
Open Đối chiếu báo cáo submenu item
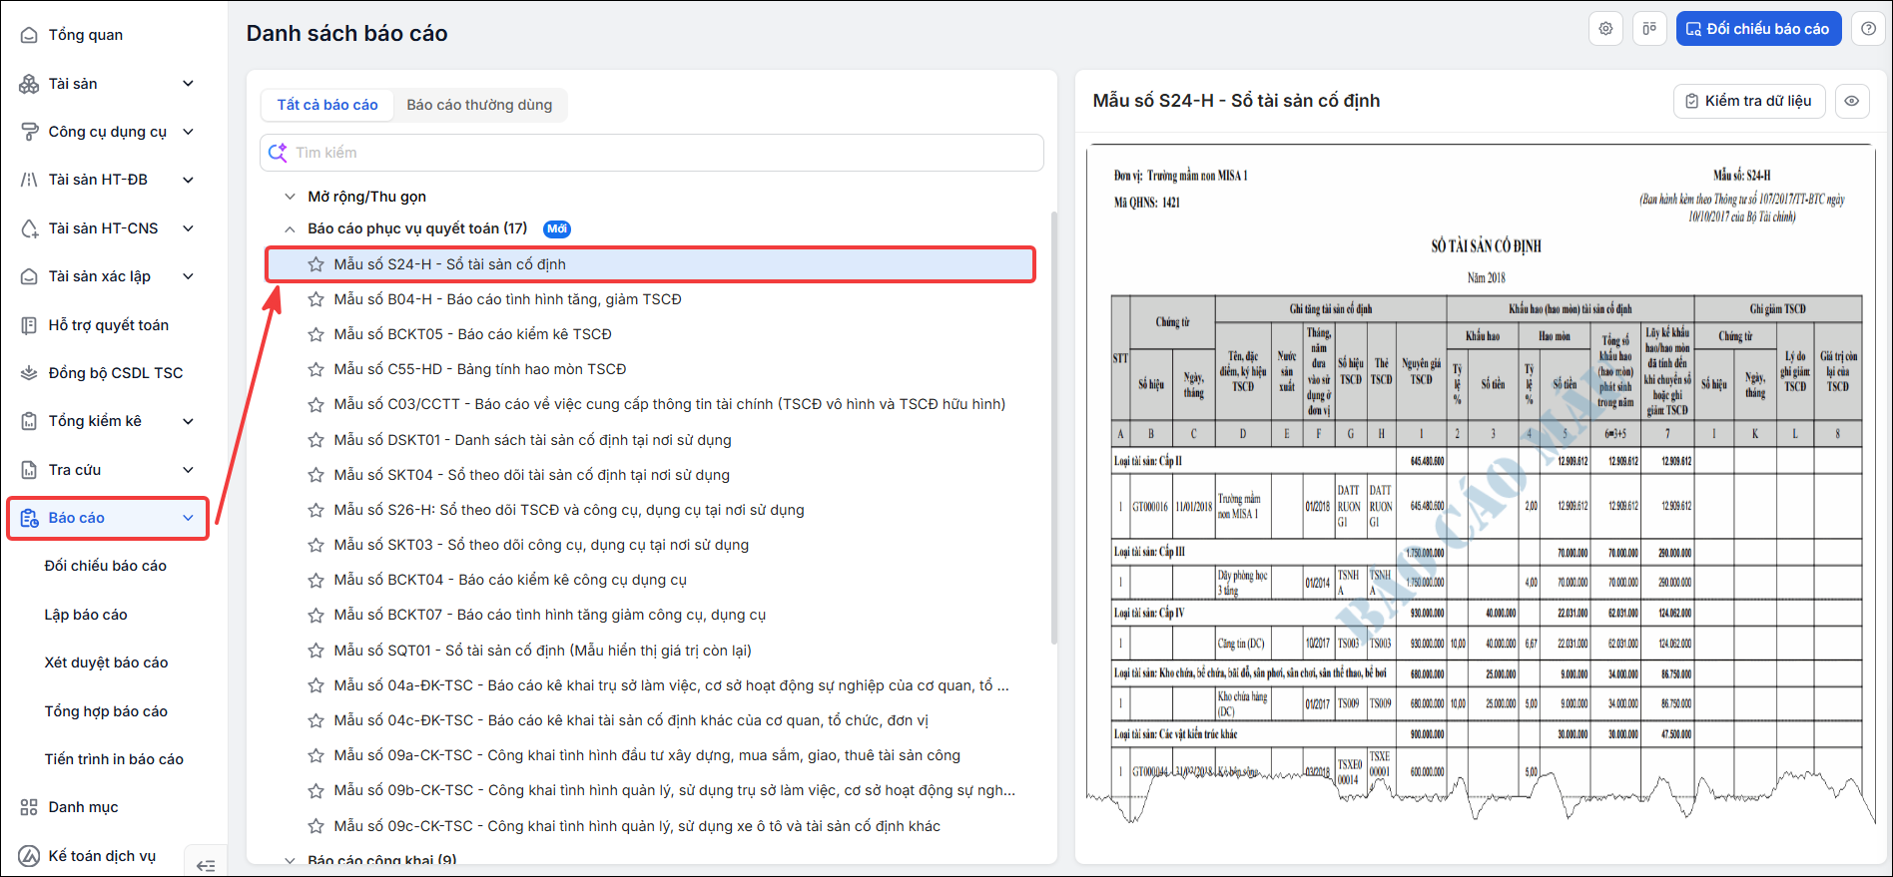[x=106, y=566]
